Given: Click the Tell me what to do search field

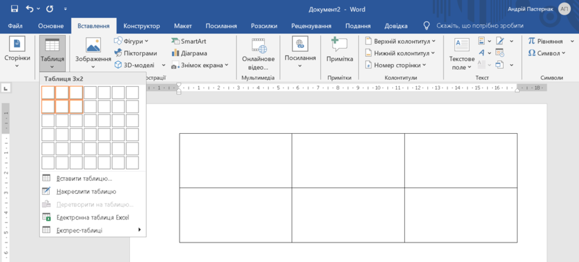Looking at the screenshot, I should pos(480,26).
